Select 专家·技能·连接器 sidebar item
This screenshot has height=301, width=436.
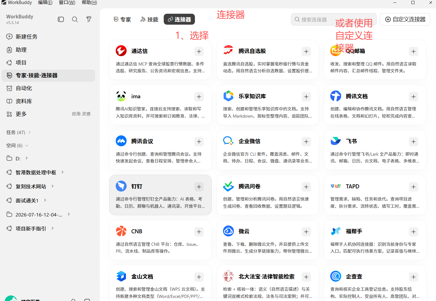pyautogui.click(x=48, y=75)
